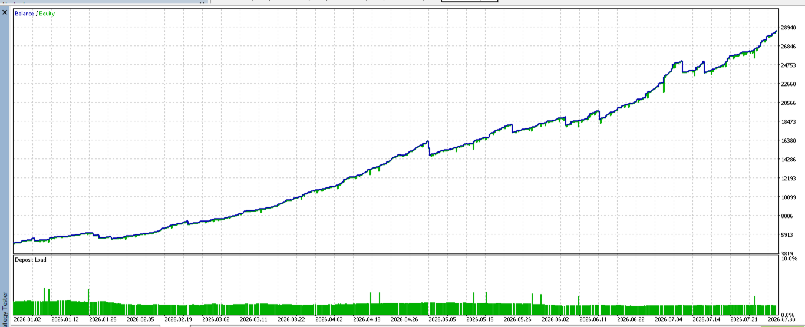Click the 28940 value on the price axis
The width and height of the screenshot is (805, 327).
(788, 28)
